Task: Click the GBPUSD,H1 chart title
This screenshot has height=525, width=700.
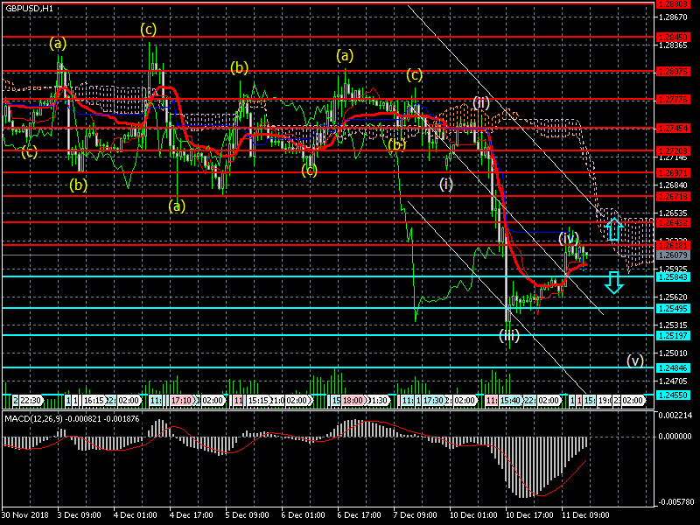Action: tap(29, 9)
